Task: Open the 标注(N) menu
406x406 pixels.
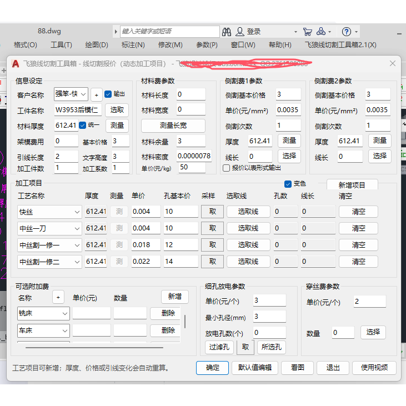Action: tap(133, 45)
